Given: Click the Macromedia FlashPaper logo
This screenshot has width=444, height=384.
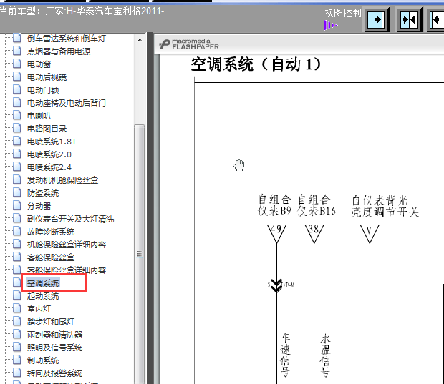Looking at the screenshot, I should (189, 44).
